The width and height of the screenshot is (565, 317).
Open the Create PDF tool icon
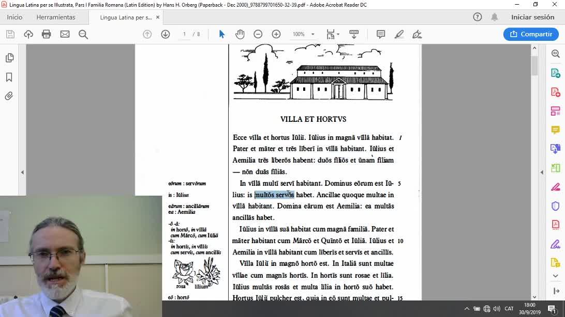coord(556,92)
